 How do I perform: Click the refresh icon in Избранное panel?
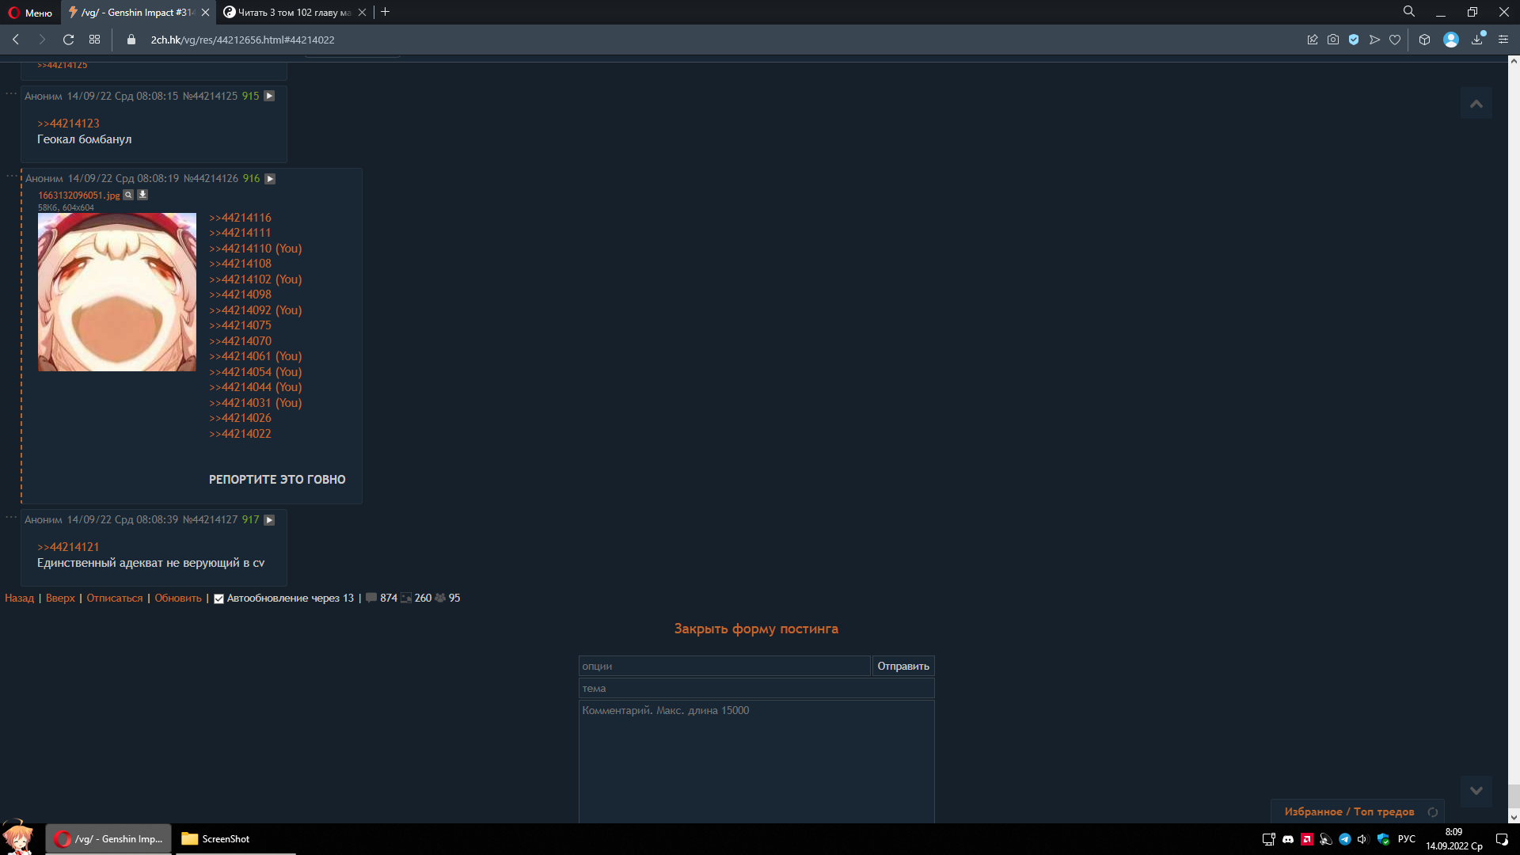(1432, 812)
